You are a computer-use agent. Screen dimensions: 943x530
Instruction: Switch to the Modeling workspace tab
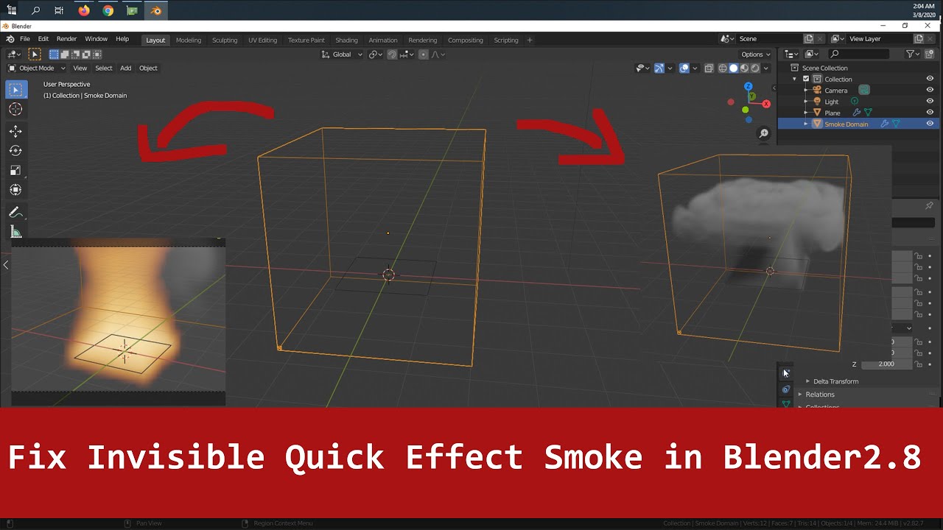point(189,40)
